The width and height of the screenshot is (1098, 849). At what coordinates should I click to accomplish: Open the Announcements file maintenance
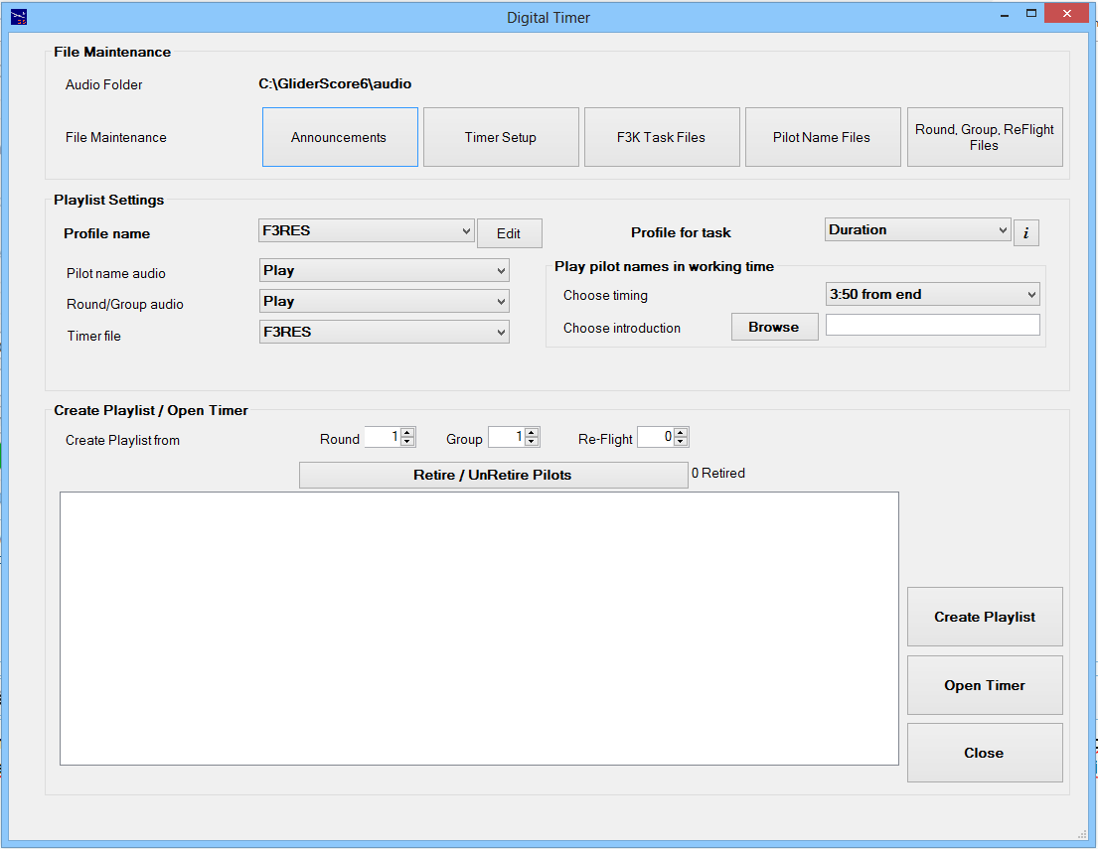pos(340,137)
